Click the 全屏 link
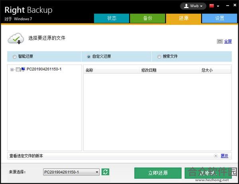The width and height of the screenshot is (239, 184). [228, 41]
